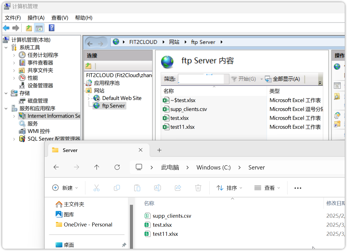
Task: Click the Delete trash icon in File Explorer
Action: pyautogui.click(x=198, y=188)
